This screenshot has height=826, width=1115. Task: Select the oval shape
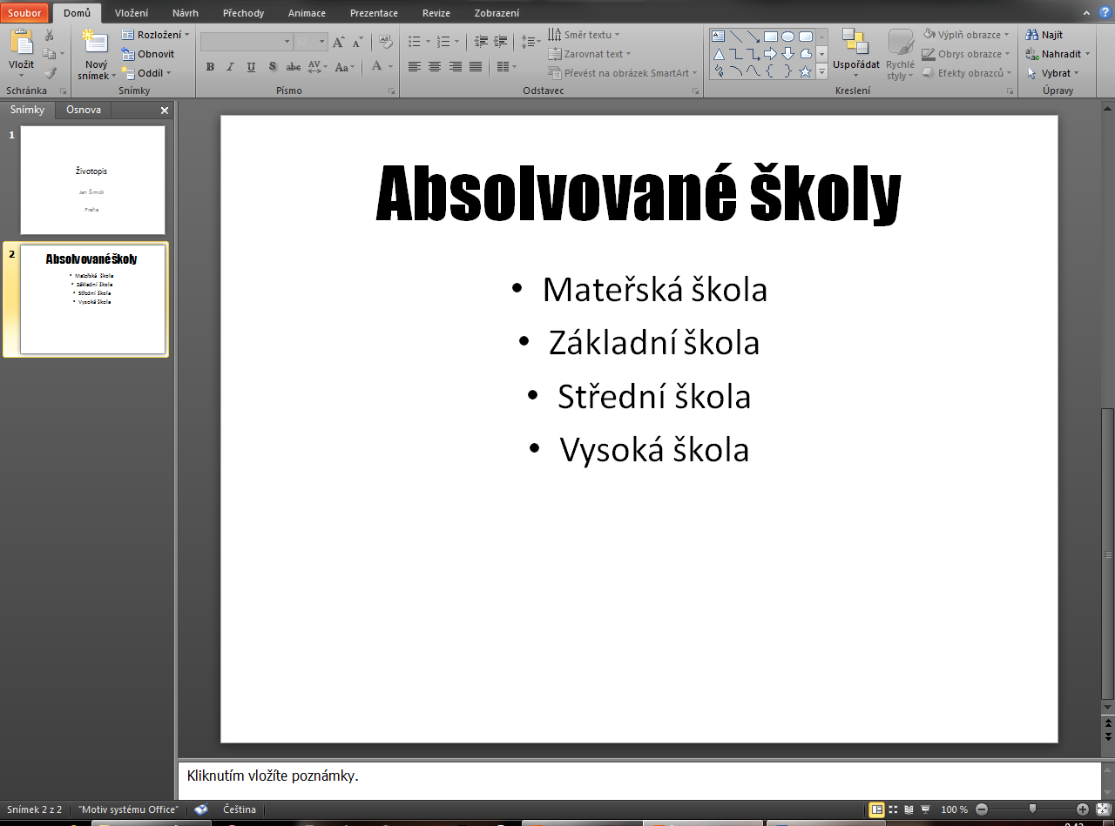[787, 37]
